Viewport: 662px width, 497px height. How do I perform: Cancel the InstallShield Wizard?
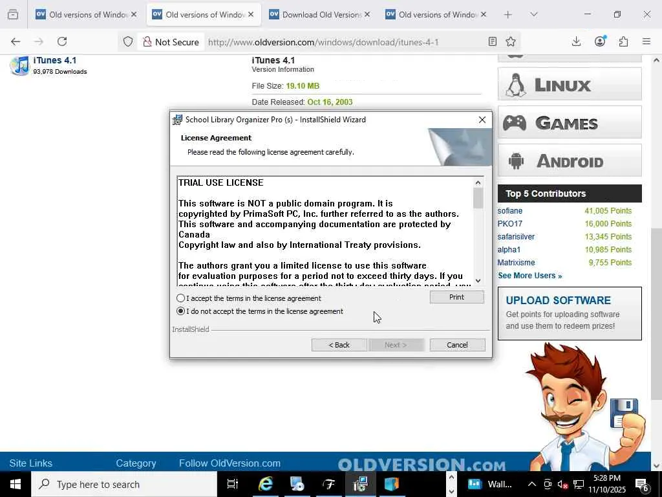(457, 345)
